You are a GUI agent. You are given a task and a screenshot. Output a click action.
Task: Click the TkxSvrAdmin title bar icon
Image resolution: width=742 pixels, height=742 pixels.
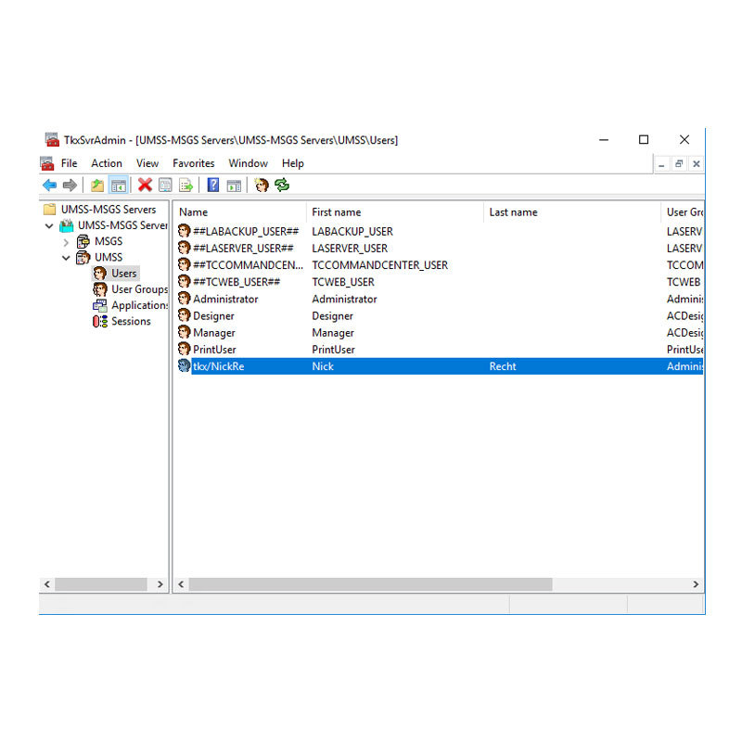(52, 140)
